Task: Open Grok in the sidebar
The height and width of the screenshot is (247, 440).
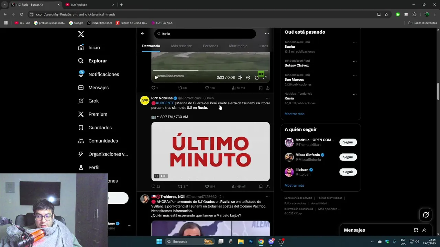Action: pyautogui.click(x=88, y=101)
